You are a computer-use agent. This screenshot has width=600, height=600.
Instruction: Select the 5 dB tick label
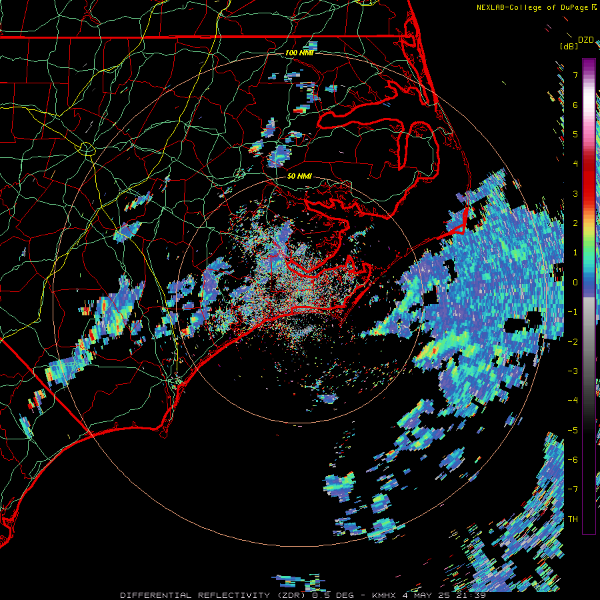[575, 134]
